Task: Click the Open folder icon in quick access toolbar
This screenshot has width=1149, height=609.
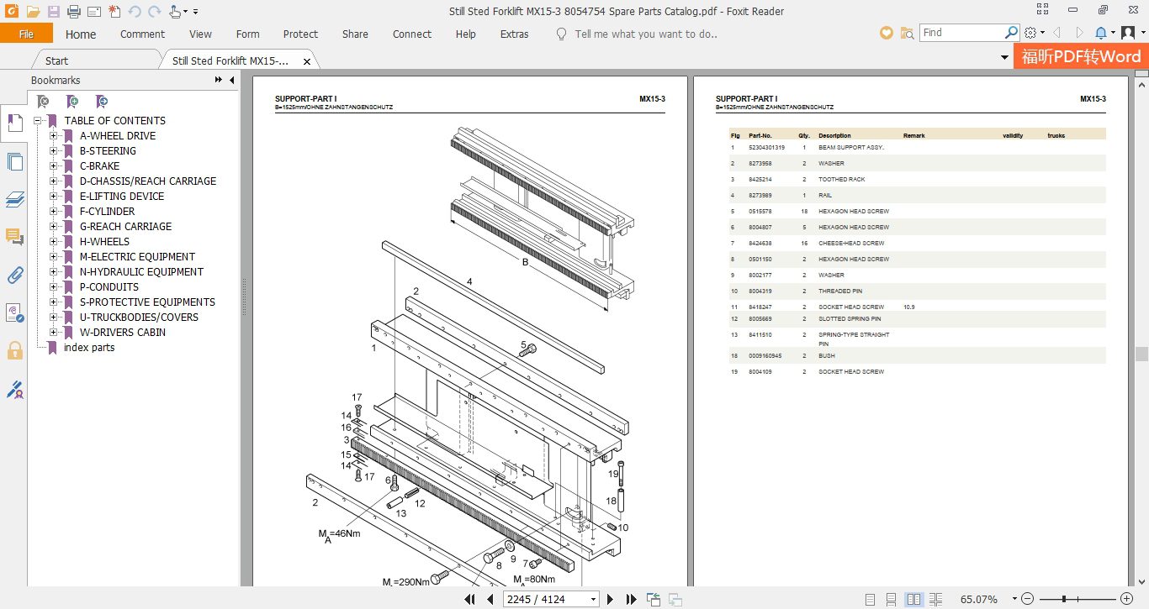Action: pos(33,12)
